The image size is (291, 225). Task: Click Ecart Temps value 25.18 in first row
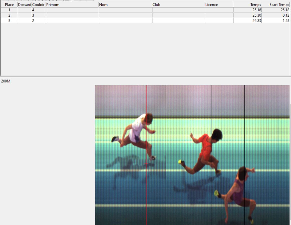[285, 10]
